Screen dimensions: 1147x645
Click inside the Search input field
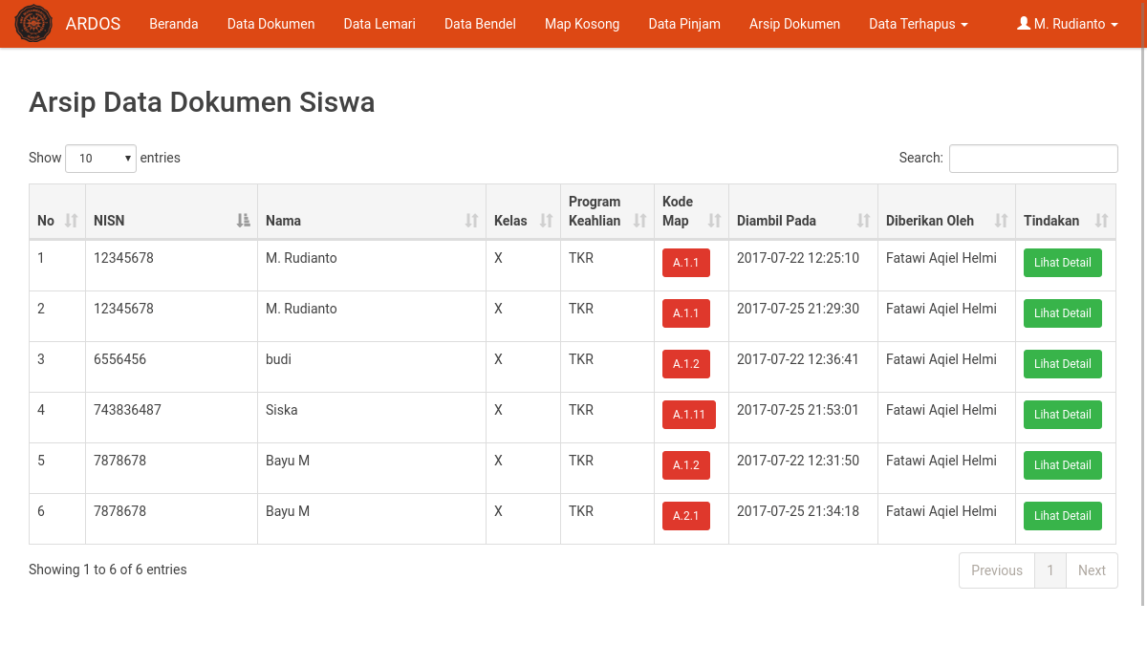pyautogui.click(x=1032, y=158)
